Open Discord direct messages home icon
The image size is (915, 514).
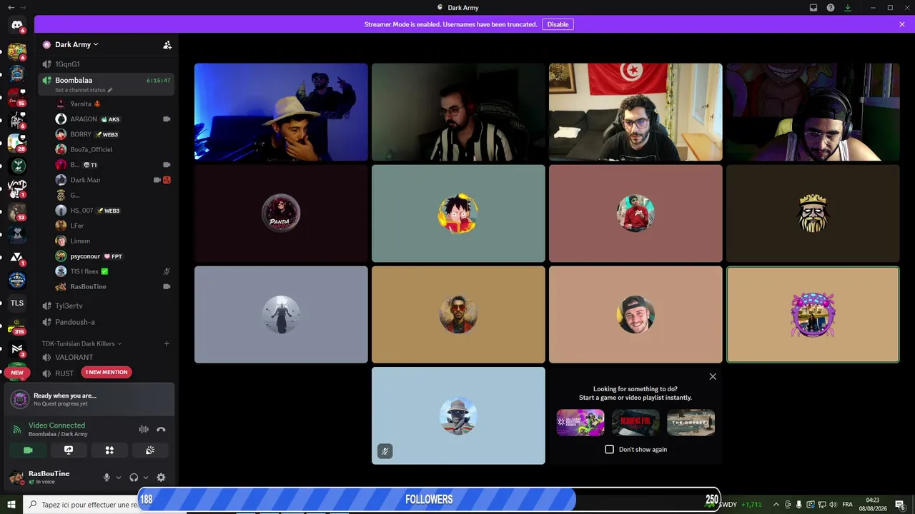pos(17,25)
